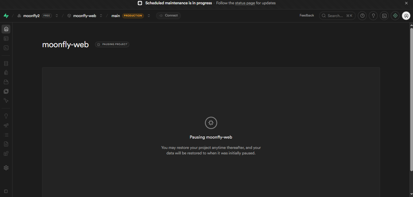This screenshot has height=197, width=413.
Task: Open the user account avatar menu
Action: tap(406, 16)
